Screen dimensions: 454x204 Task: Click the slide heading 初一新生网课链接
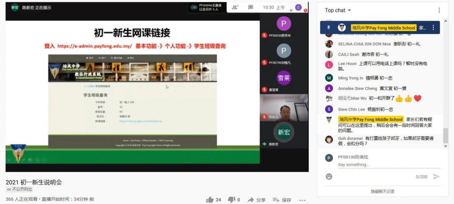click(132, 33)
